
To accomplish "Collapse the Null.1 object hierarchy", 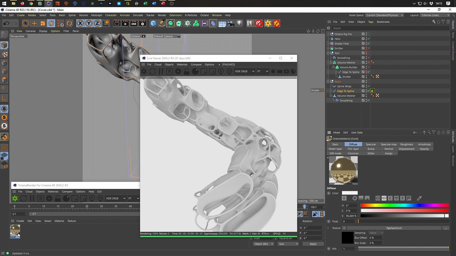I will (x=328, y=82).
